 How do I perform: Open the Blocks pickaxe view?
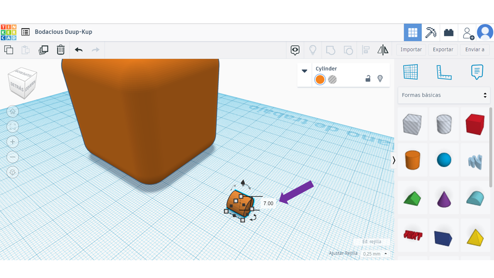(x=431, y=32)
